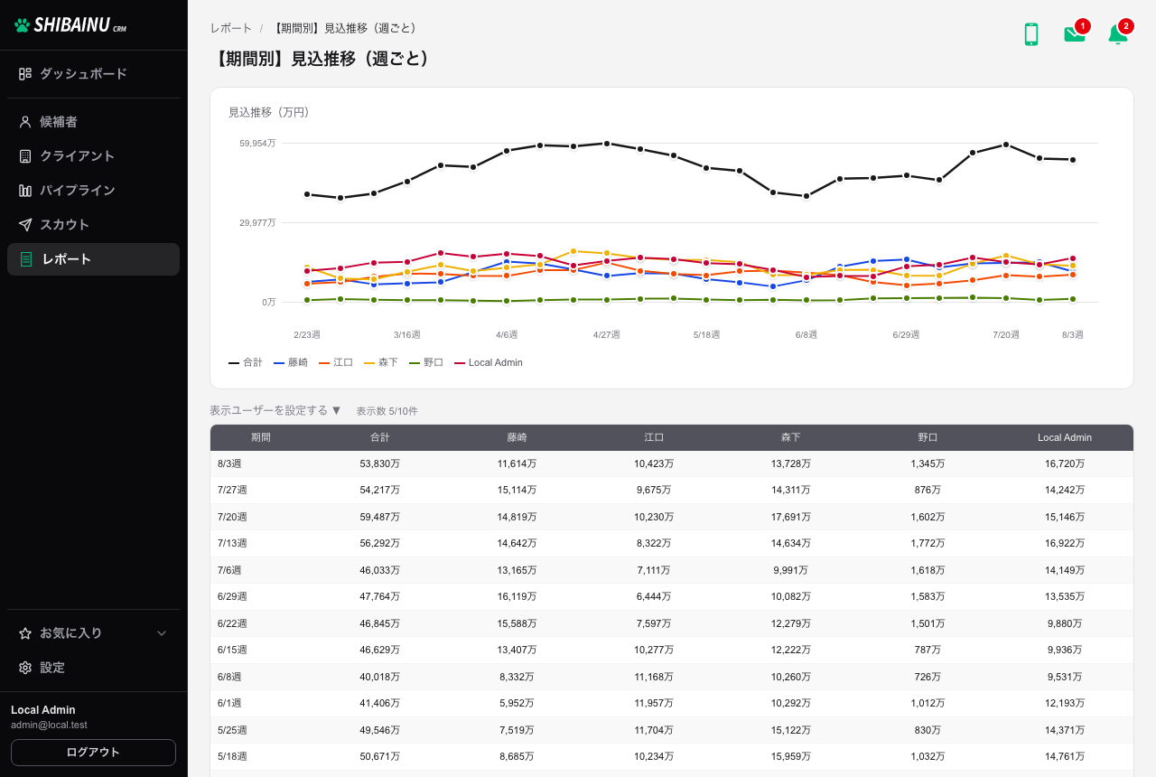Click the 合計 data point for 4/27週

[x=607, y=143]
